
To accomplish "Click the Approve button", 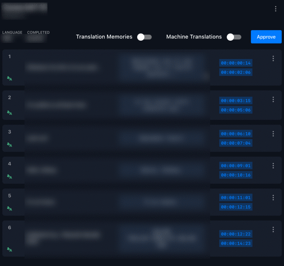I will (266, 37).
